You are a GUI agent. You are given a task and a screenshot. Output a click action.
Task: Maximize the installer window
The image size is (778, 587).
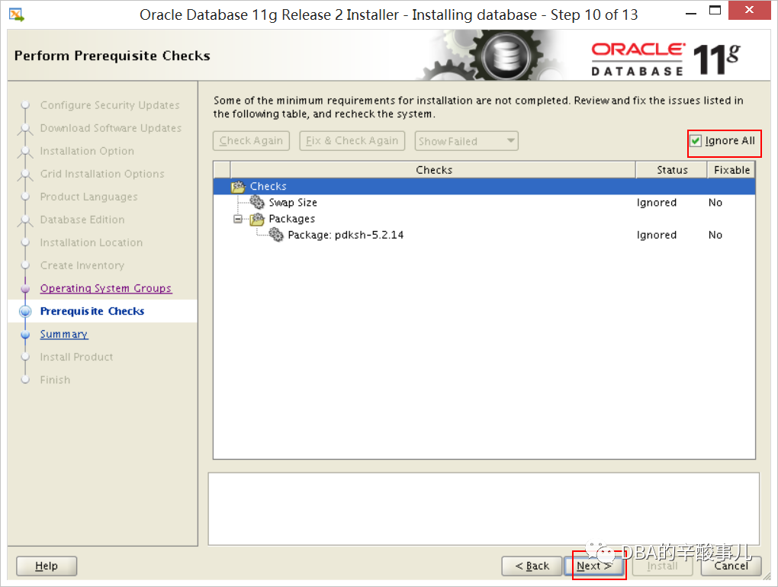[x=715, y=11]
